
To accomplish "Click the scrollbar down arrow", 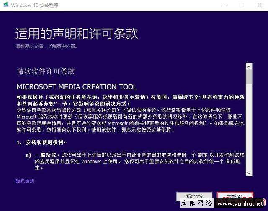I will pyautogui.click(x=249, y=173).
